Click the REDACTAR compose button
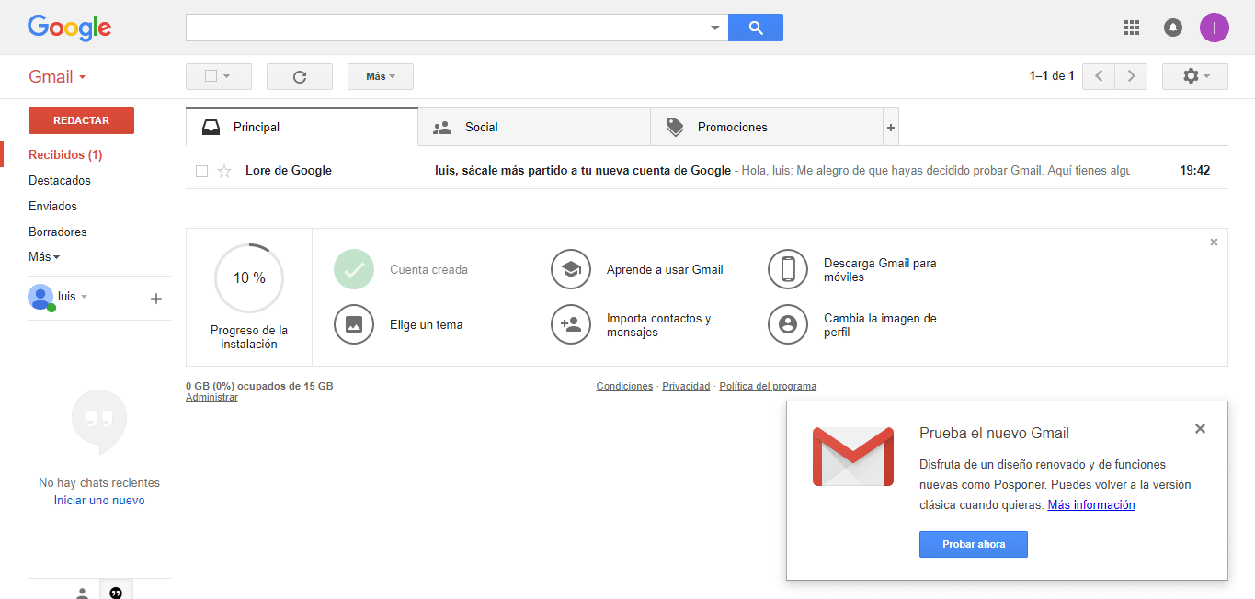Image resolution: width=1255 pixels, height=599 pixels. pos(81,120)
